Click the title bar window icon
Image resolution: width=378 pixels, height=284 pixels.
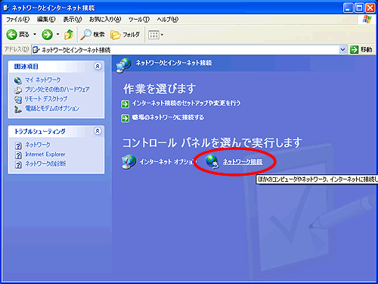tap(7, 8)
